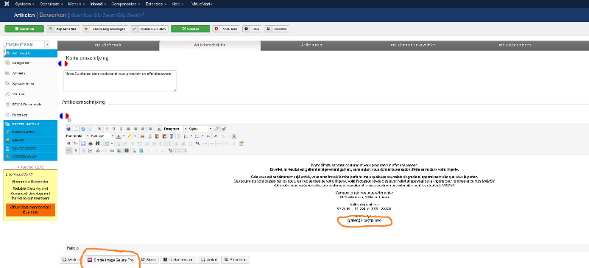Click the print icon in editor
Screen dimensions: 589x268
[91, 144]
